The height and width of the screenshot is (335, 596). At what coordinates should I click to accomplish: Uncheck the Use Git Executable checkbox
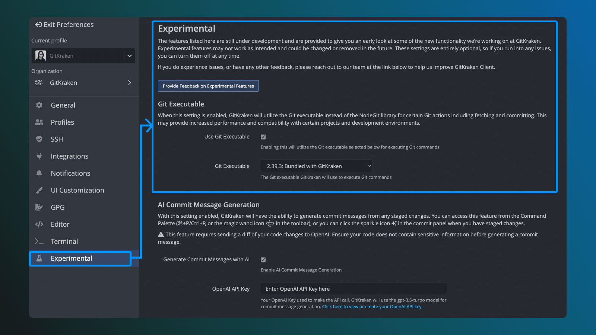point(263,137)
